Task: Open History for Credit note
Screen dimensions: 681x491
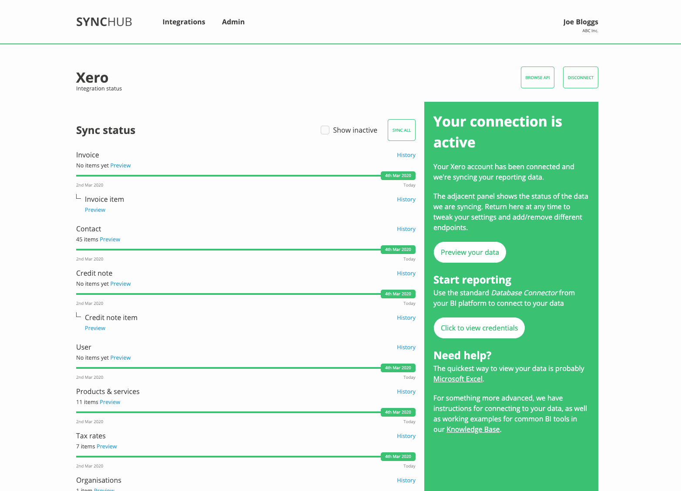Action: pyautogui.click(x=406, y=273)
